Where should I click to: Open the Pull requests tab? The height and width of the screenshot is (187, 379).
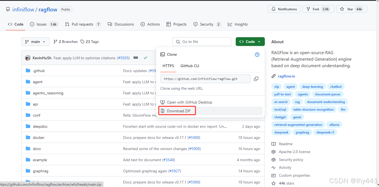83,24
